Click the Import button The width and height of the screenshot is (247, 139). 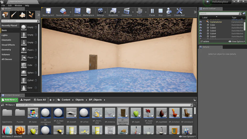tap(25, 100)
